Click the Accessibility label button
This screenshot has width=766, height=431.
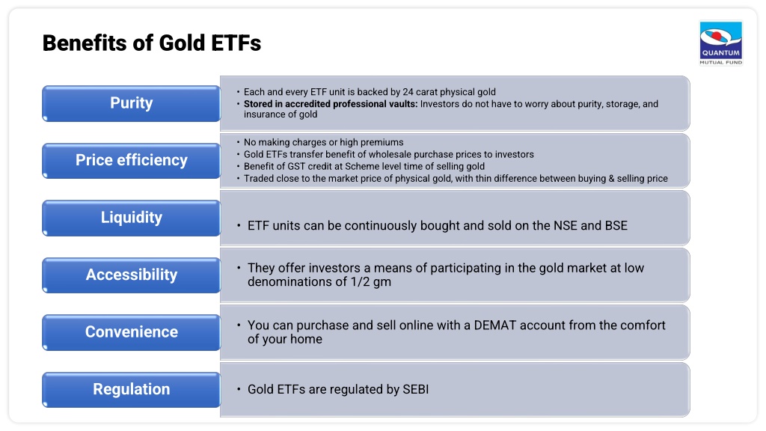(x=132, y=275)
